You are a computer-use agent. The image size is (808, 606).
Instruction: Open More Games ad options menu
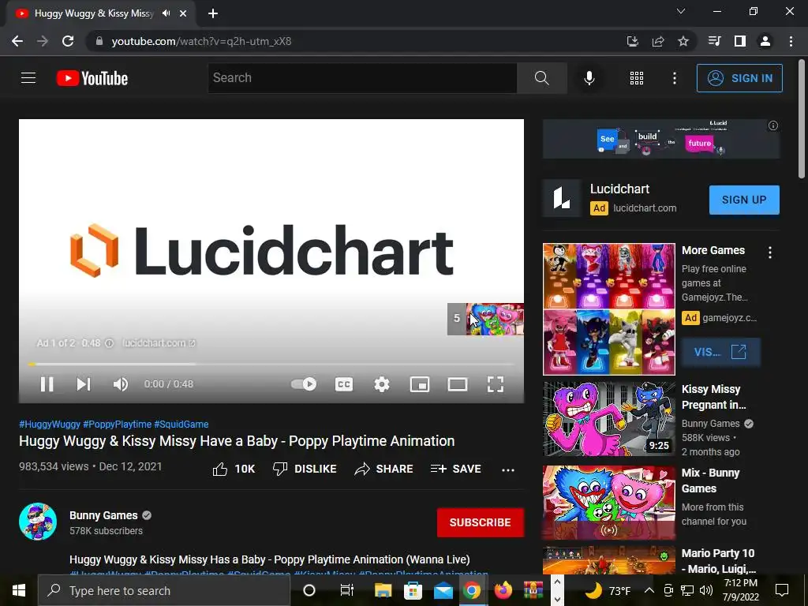(770, 252)
